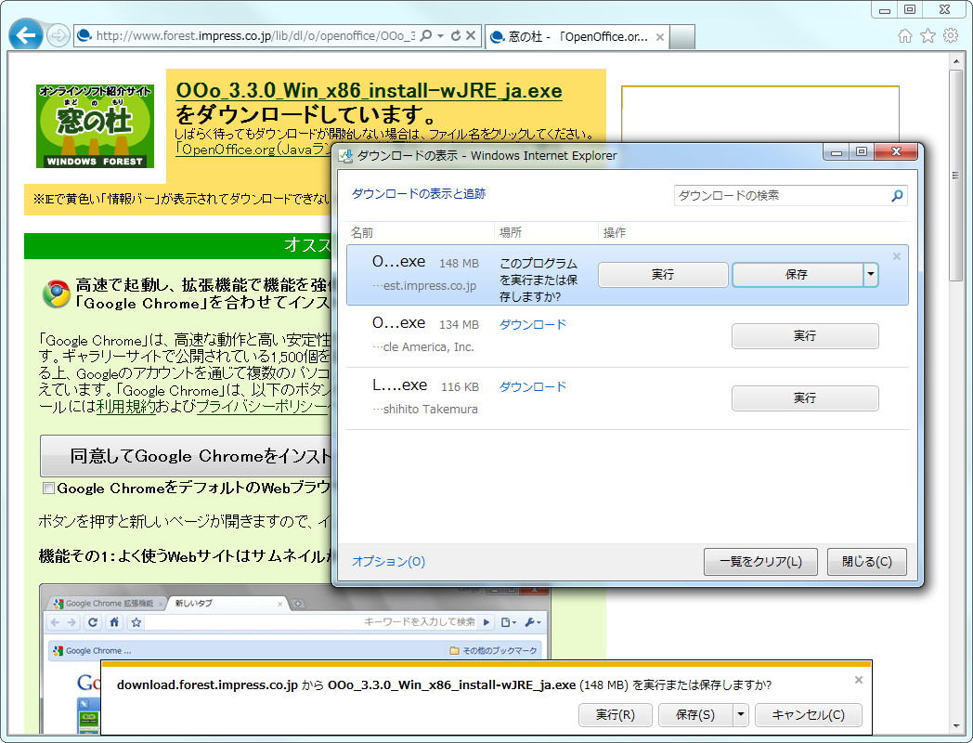Open Favorites with the star icon
This screenshot has height=743, width=973.
point(928,35)
